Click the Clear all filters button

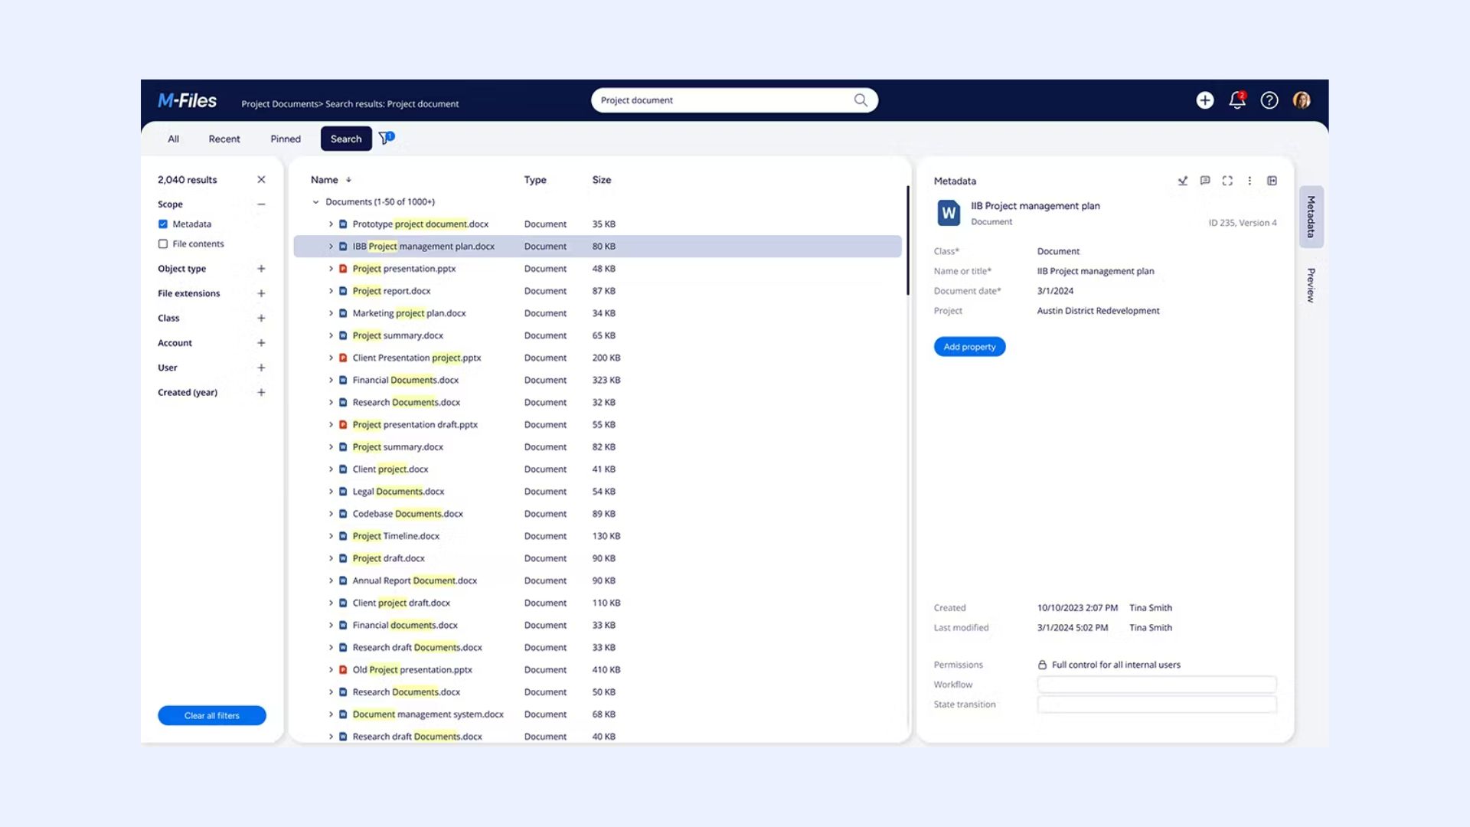212,715
